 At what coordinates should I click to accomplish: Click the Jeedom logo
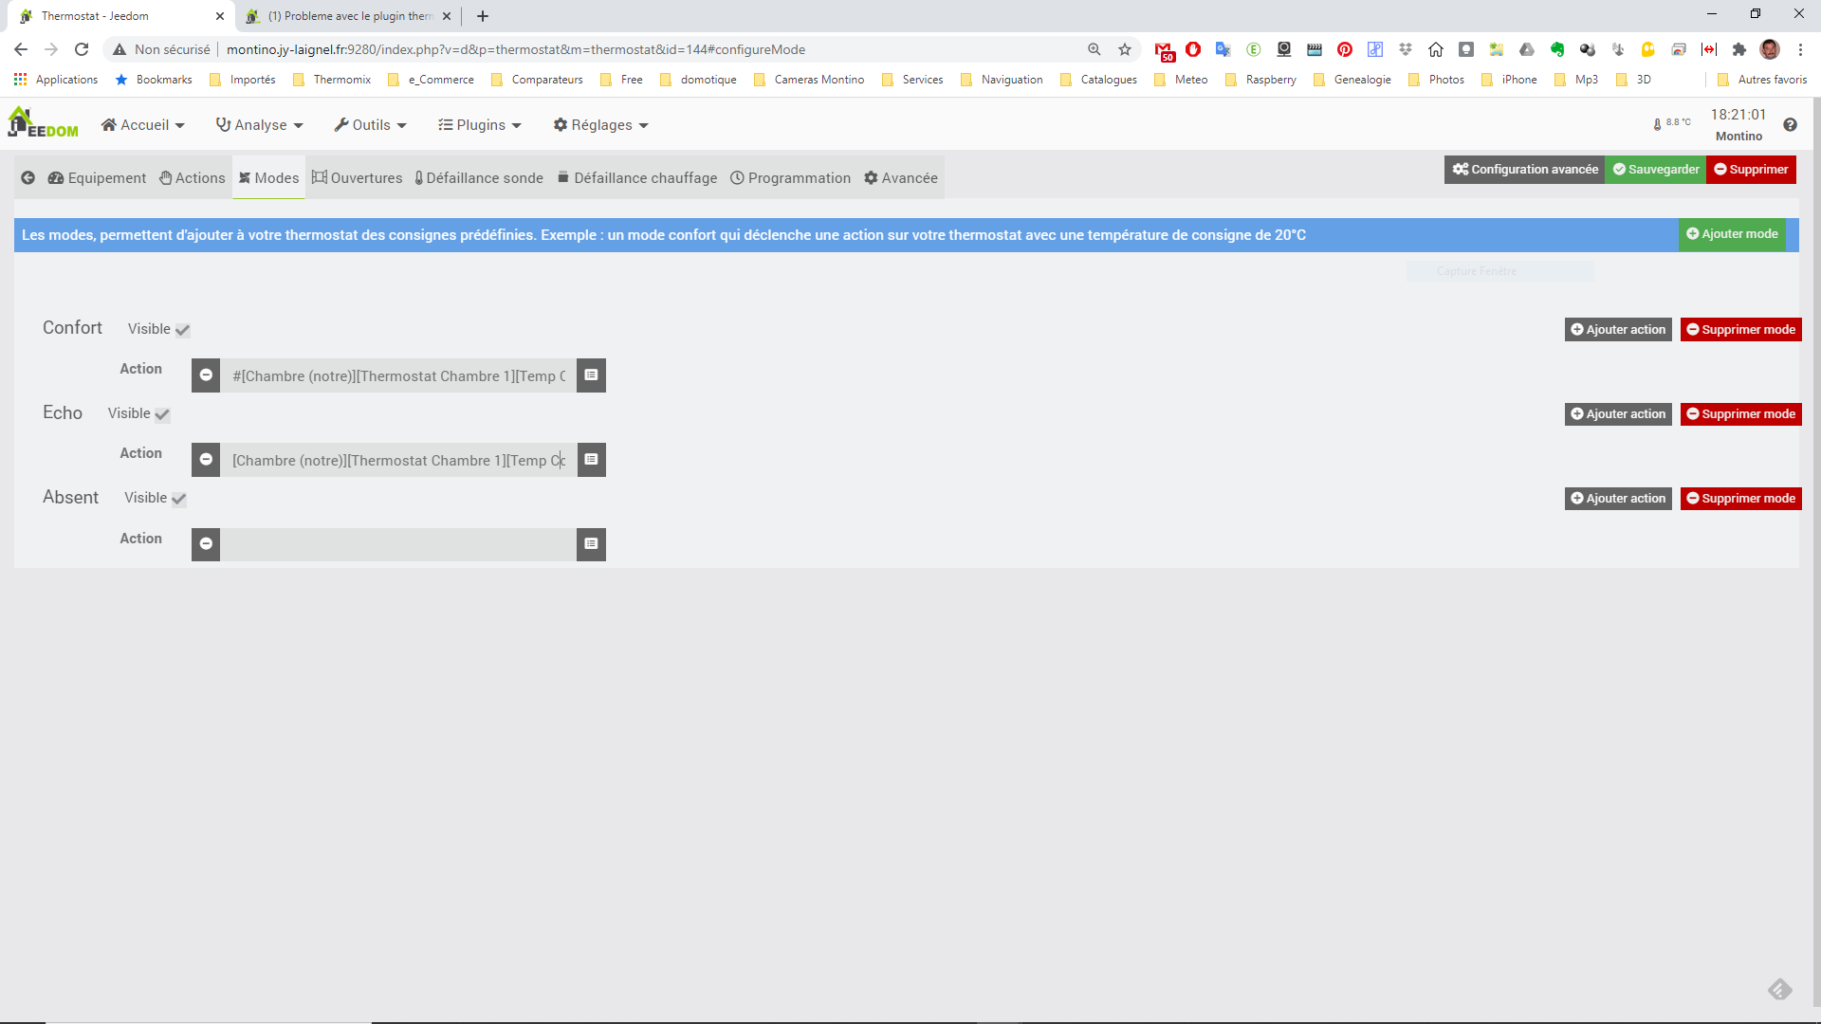coord(43,123)
